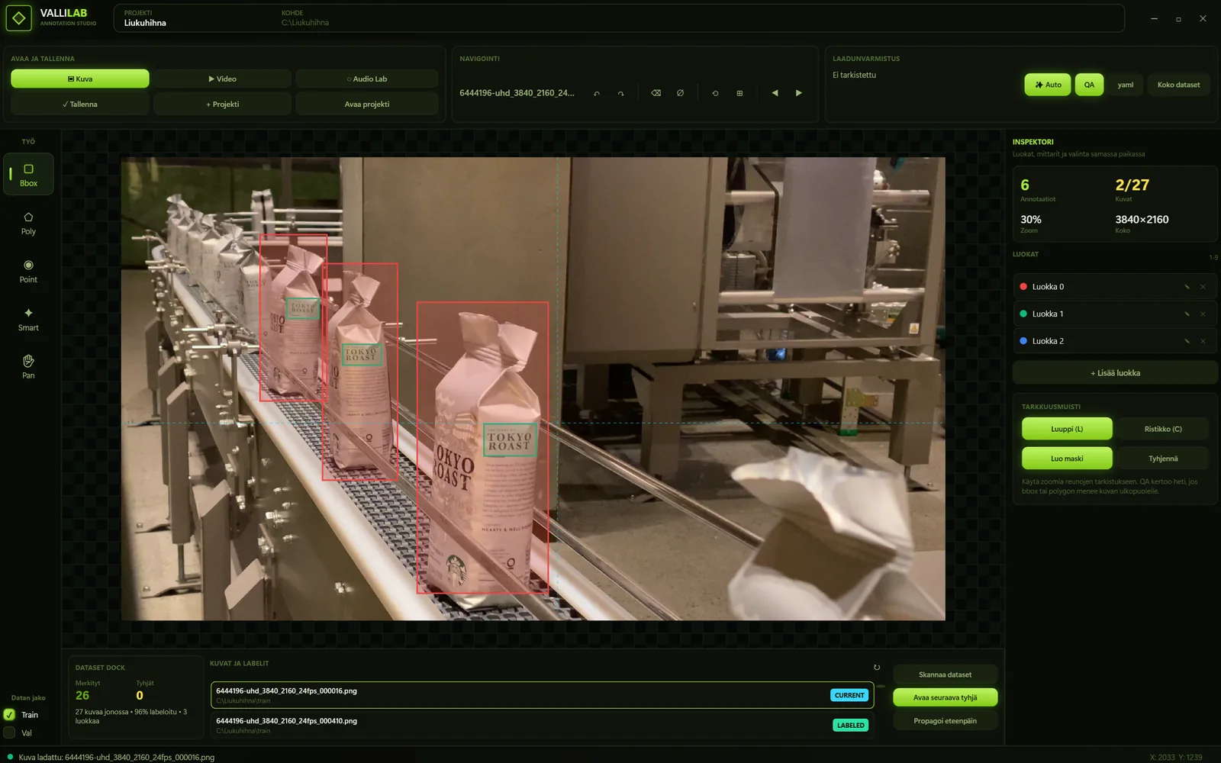
Task: Select the Luokka 0 class row
Action: pos(1115,287)
